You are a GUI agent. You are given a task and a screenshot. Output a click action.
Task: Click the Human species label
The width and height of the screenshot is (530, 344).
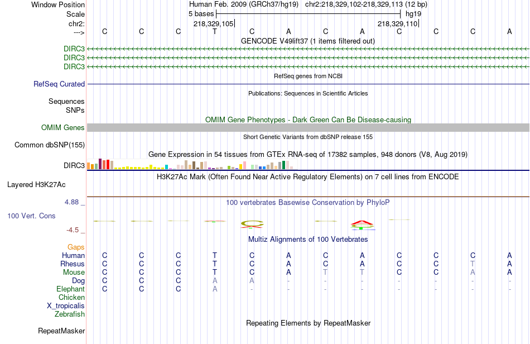73,255
